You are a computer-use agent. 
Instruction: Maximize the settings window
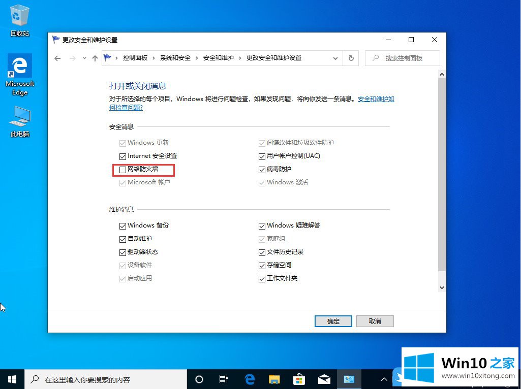411,40
